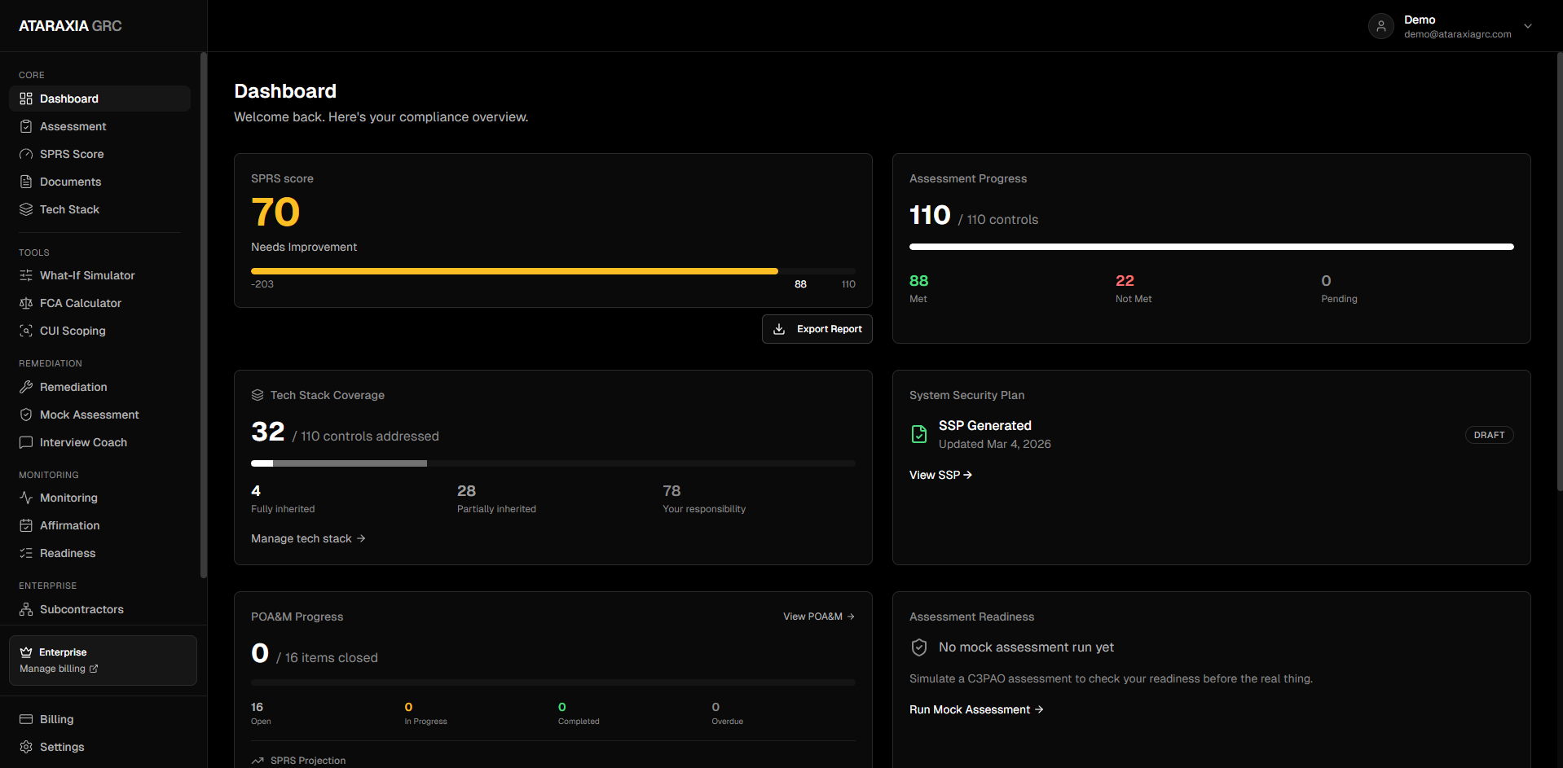Click the 78 Your responsibility value
1563x768 pixels.
click(x=671, y=491)
